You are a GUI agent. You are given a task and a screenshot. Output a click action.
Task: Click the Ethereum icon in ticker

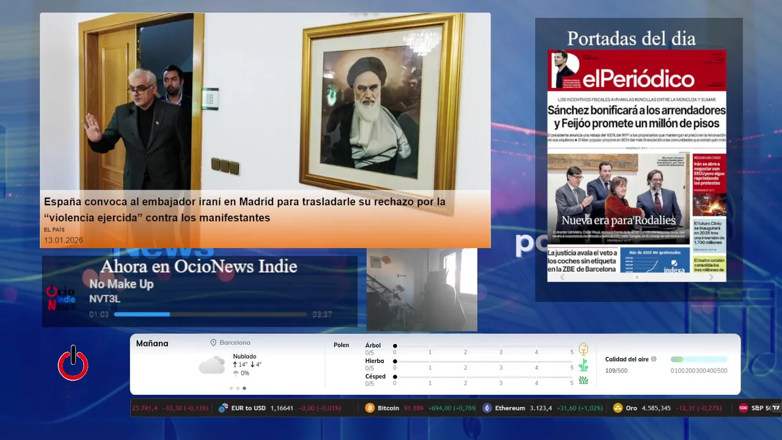pos(487,408)
